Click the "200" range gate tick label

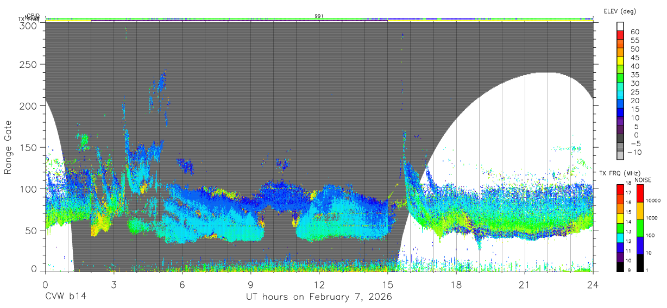coord(29,106)
